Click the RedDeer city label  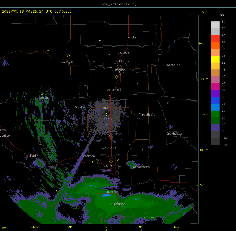click(x=120, y=70)
